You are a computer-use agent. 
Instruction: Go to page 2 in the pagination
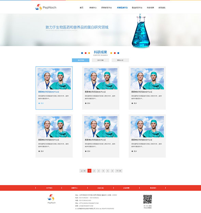pyautogui.click(x=94, y=171)
